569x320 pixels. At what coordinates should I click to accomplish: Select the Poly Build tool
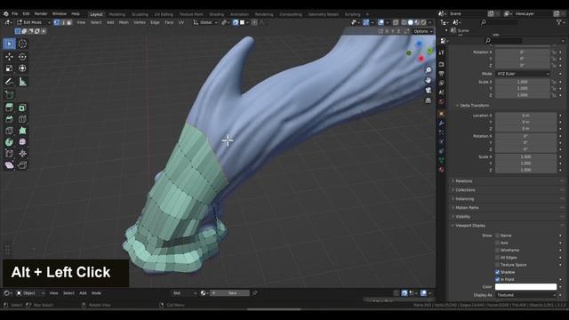(x=22, y=131)
